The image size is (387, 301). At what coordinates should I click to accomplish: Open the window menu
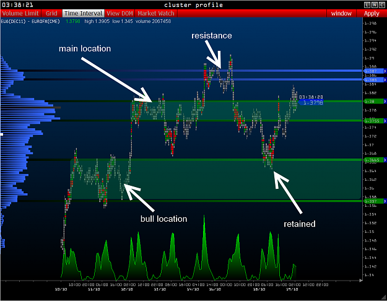(x=341, y=14)
